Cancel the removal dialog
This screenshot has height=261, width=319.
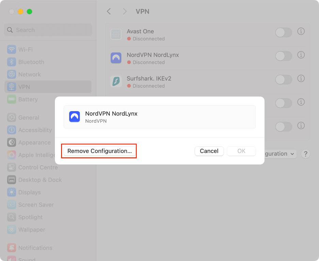(209, 151)
